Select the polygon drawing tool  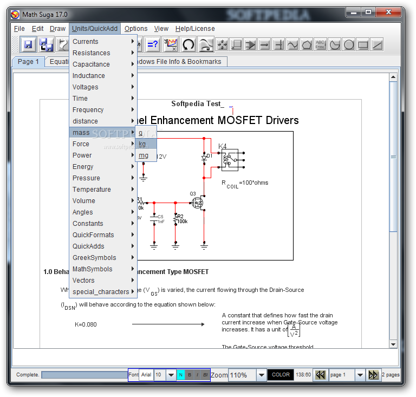point(307,45)
